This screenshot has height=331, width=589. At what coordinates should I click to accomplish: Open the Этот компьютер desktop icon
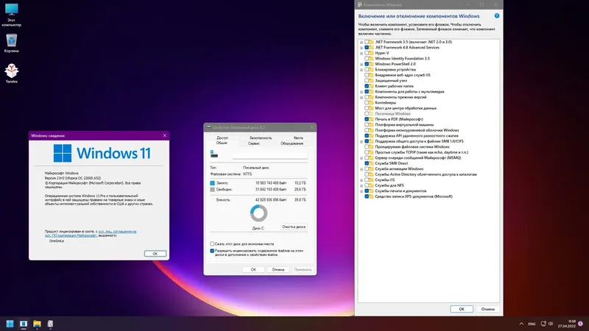pos(11,10)
